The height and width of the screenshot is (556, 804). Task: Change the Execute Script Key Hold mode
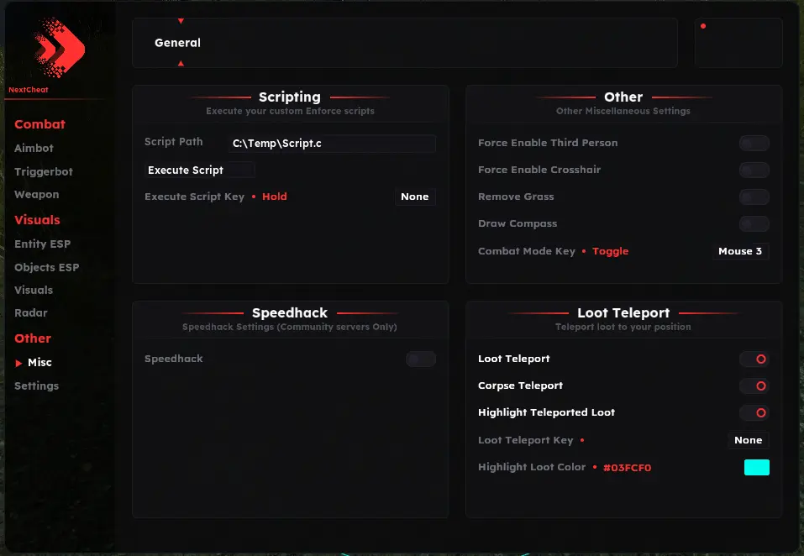(274, 197)
